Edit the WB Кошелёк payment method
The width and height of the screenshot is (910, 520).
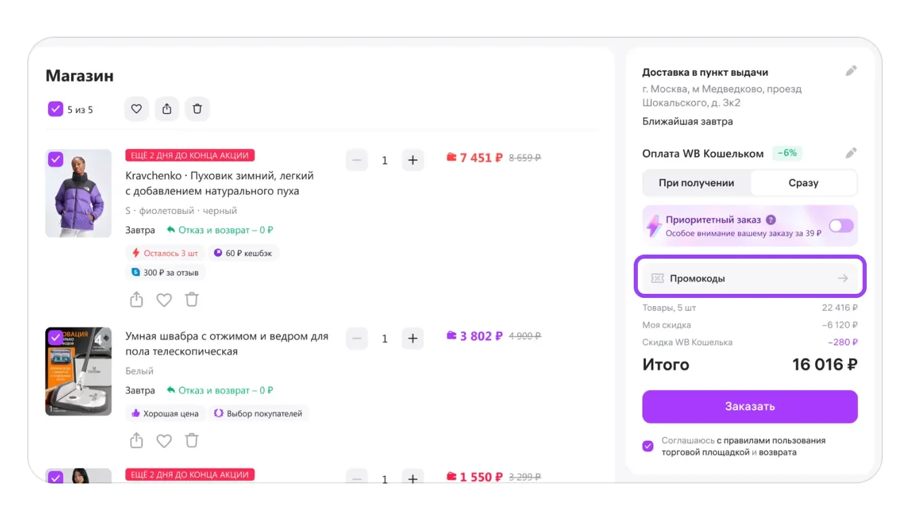click(x=851, y=153)
